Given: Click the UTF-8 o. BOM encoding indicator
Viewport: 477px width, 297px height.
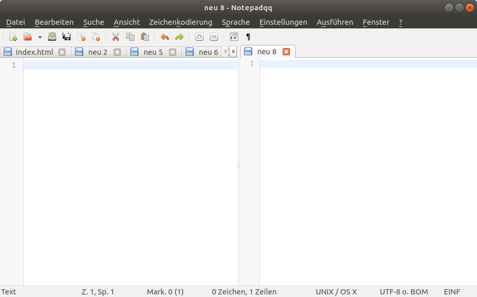Looking at the screenshot, I should click(x=404, y=292).
